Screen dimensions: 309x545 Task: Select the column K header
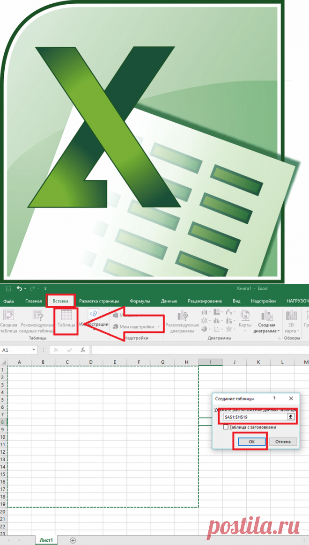258,362
